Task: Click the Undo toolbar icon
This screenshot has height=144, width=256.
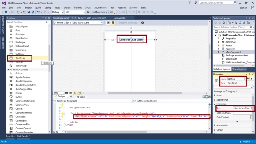Action: click(38, 12)
